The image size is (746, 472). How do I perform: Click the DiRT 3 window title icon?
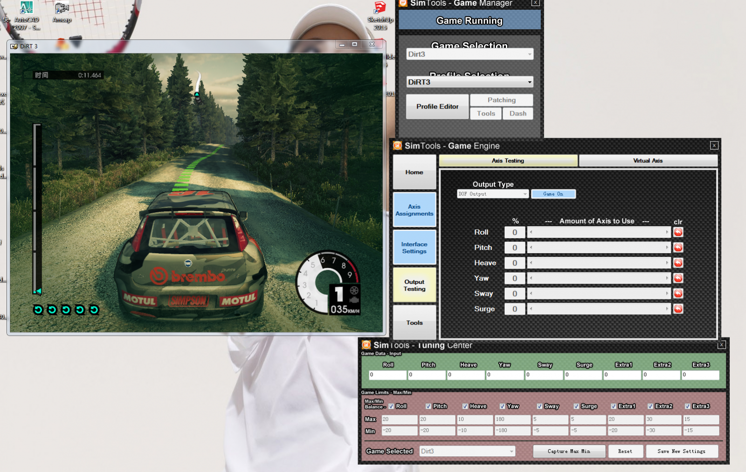point(14,46)
